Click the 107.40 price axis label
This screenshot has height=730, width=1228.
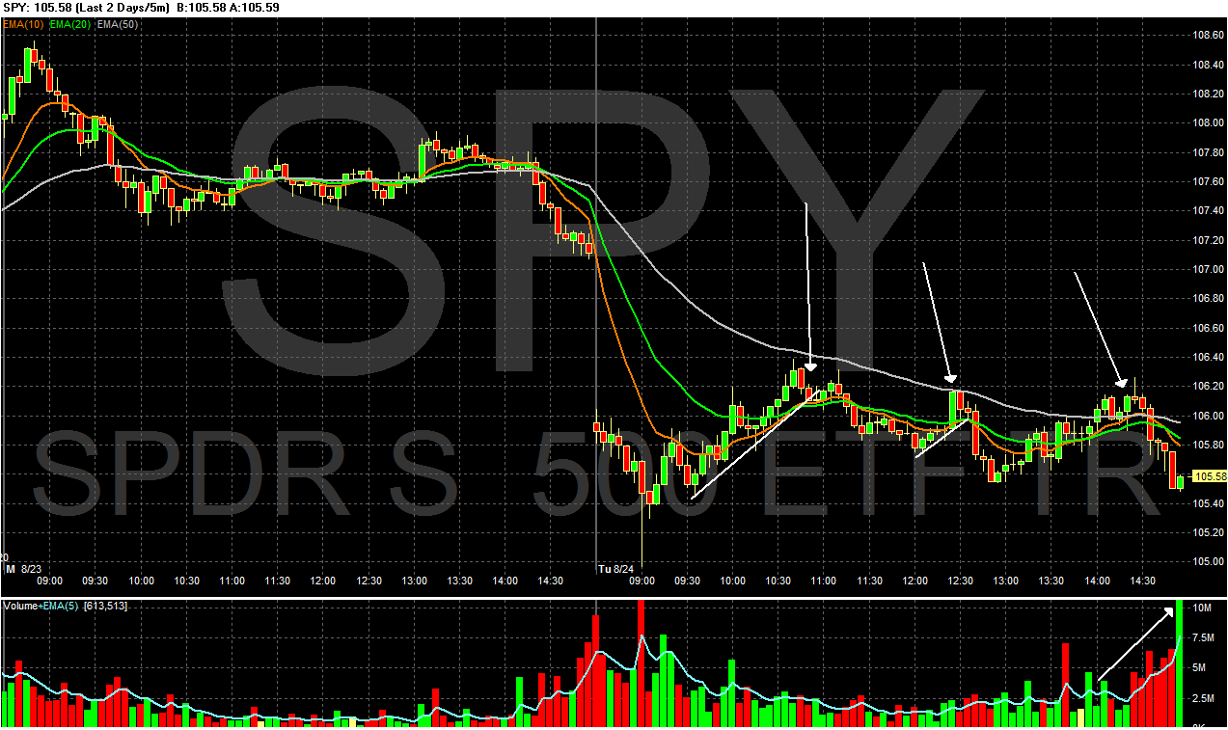(x=1210, y=211)
